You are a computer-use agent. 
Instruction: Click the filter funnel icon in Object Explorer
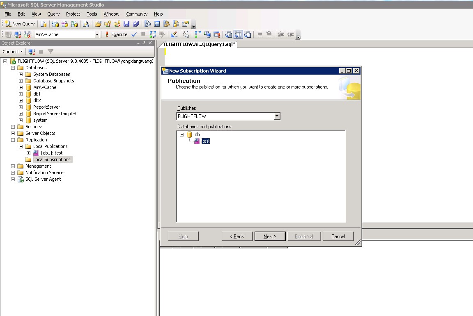click(x=51, y=52)
